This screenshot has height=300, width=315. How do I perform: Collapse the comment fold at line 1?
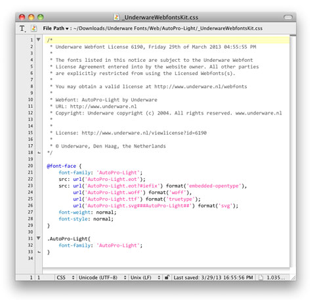39,39
